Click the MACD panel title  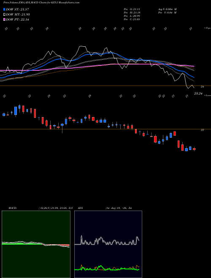point(13,208)
